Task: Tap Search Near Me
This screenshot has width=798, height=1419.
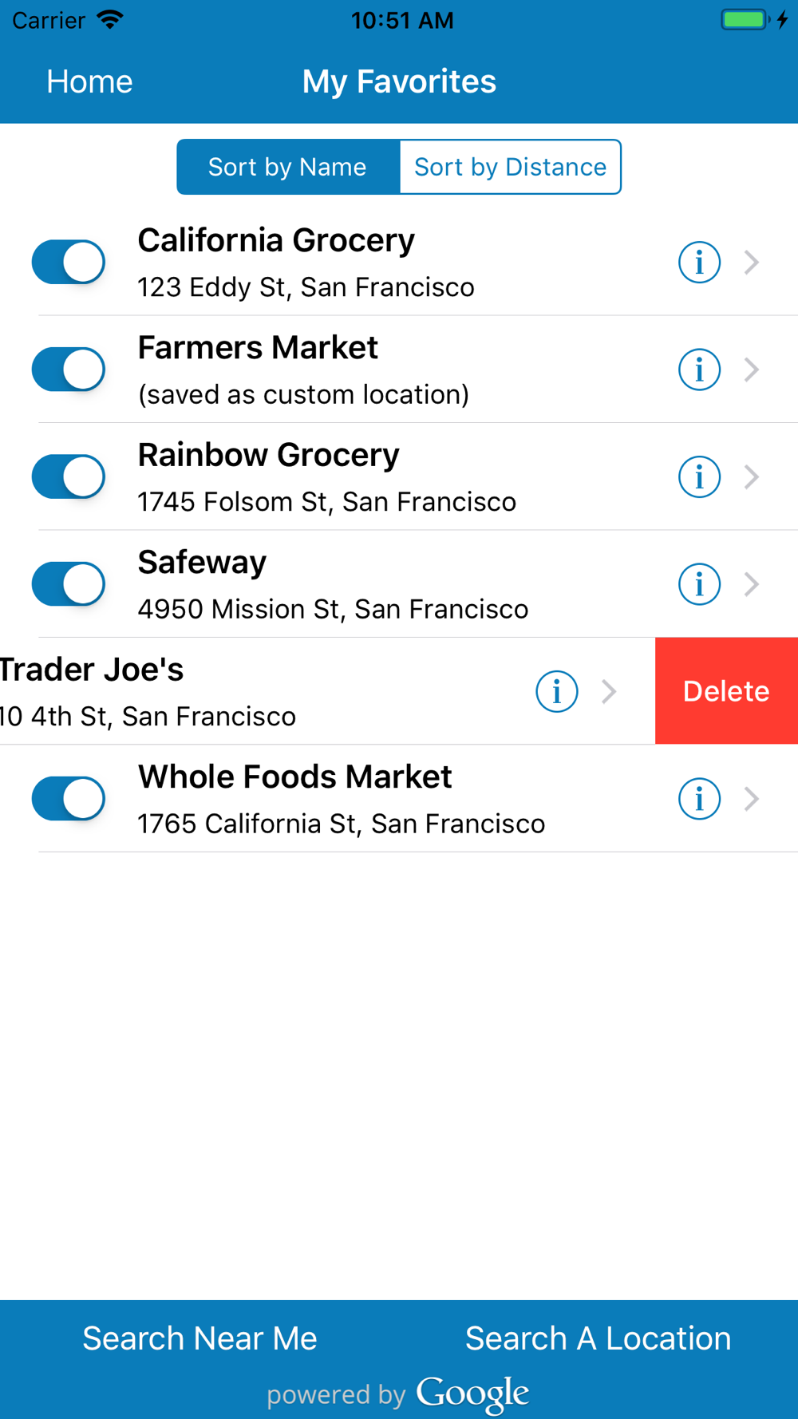Action: click(x=199, y=1338)
